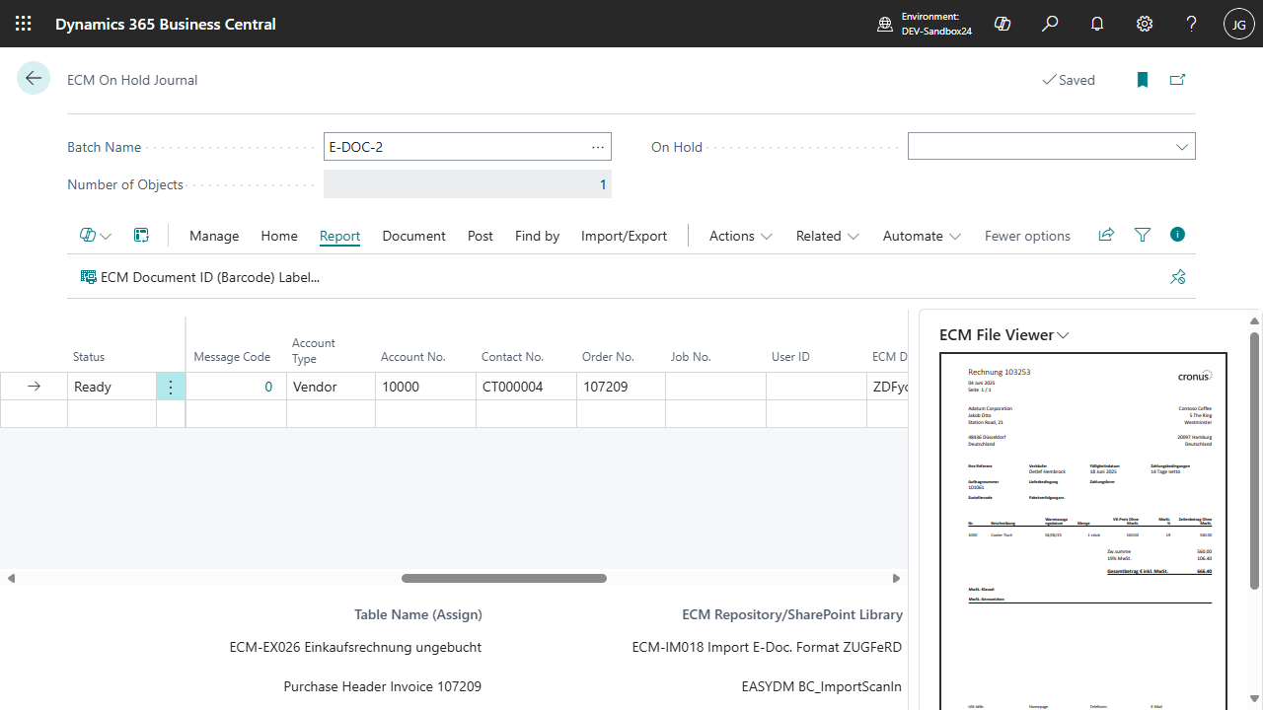The width and height of the screenshot is (1263, 710).
Task: Run ECM Document ID (Barcode) Label report
Action: click(200, 277)
